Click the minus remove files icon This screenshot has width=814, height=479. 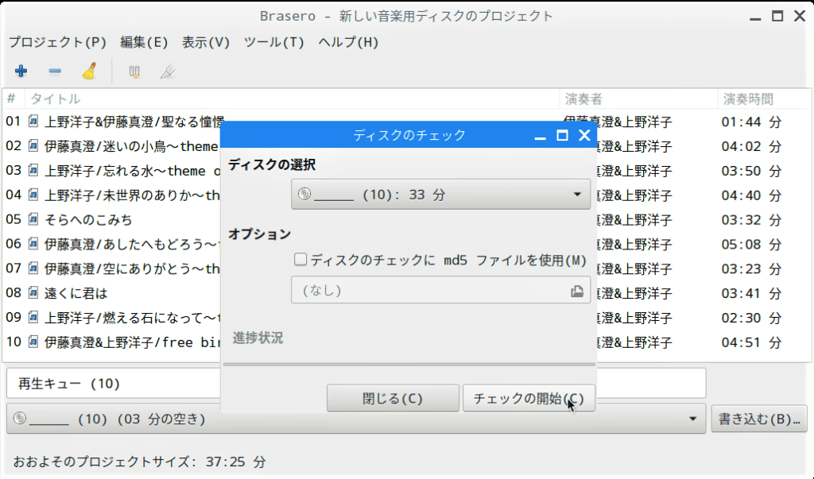(55, 71)
